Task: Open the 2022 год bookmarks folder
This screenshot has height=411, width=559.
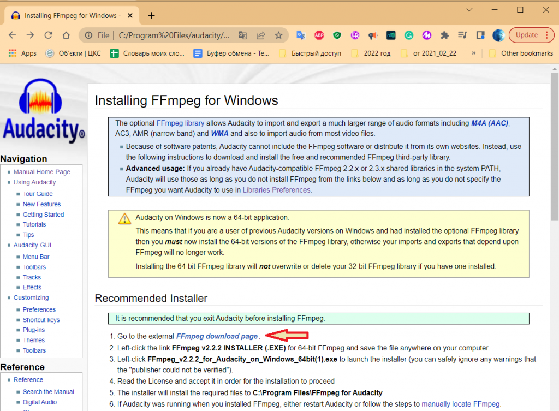Action: point(371,53)
